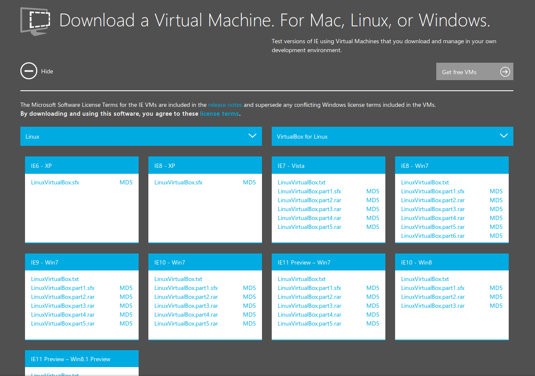Click the IE11 Preview – Win8.1 Preview header
Image resolution: width=535 pixels, height=376 pixels.
point(82,359)
